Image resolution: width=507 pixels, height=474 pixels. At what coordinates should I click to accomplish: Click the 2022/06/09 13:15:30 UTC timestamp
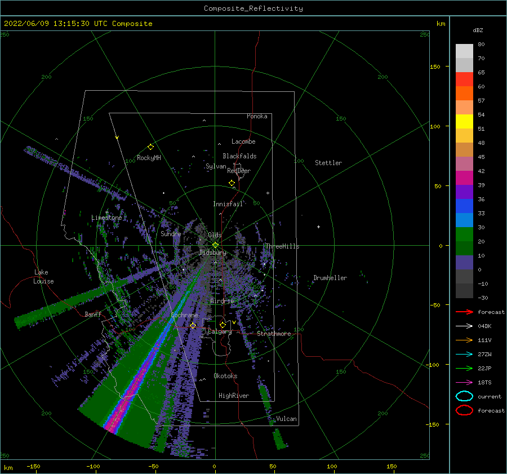(78, 24)
